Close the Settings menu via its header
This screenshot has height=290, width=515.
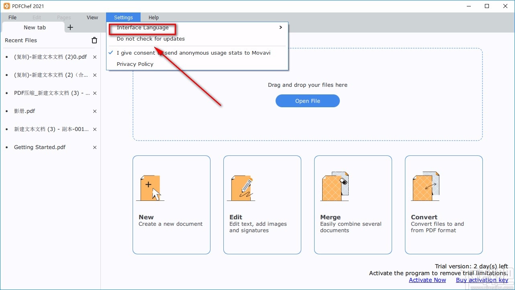123,17
